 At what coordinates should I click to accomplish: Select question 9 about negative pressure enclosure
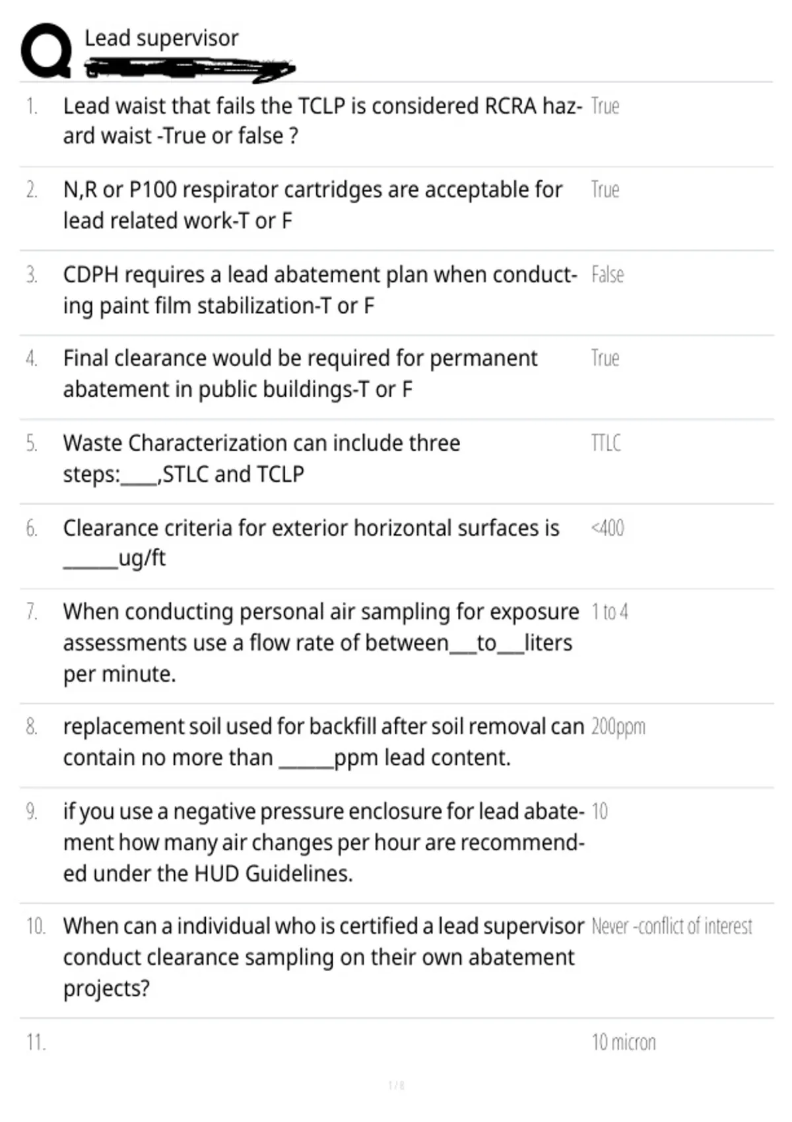click(x=324, y=842)
